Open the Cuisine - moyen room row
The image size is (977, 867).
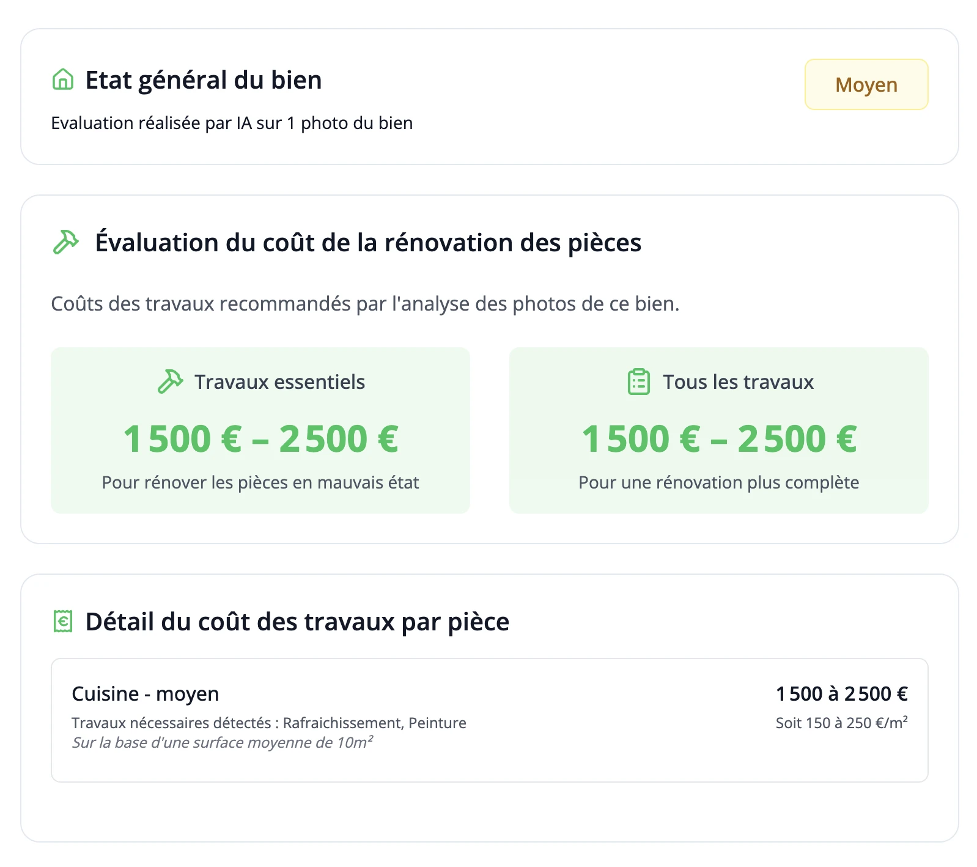pos(489,720)
